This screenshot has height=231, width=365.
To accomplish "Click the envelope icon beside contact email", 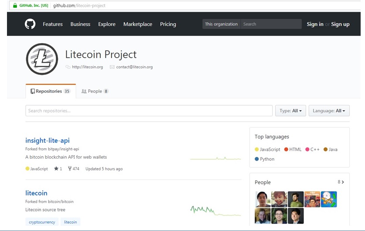I will click(112, 67).
